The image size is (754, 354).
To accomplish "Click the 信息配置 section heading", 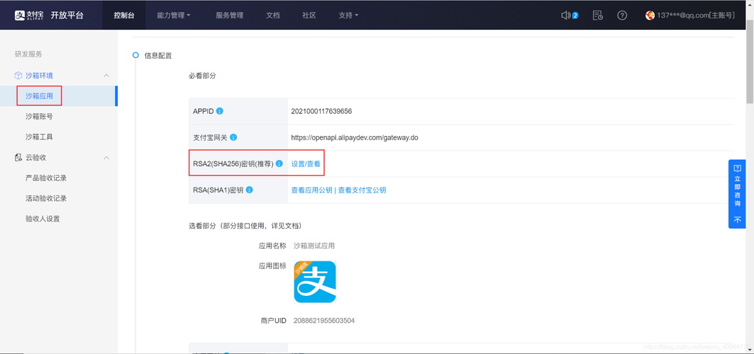I will pyautogui.click(x=158, y=56).
